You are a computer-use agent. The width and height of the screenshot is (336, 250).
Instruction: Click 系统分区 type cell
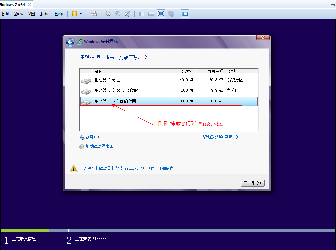(x=235, y=80)
